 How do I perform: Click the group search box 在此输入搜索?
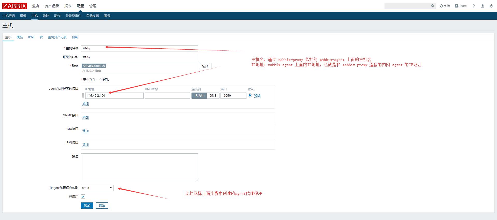[139, 71]
